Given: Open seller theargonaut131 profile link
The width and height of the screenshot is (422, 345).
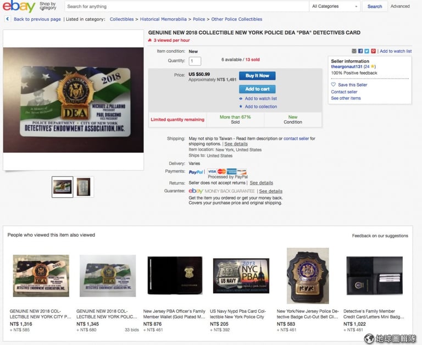Looking at the screenshot, I should [347, 66].
